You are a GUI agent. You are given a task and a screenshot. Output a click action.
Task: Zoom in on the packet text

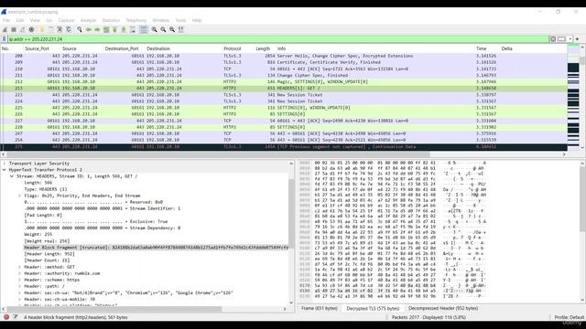(x=154, y=29)
